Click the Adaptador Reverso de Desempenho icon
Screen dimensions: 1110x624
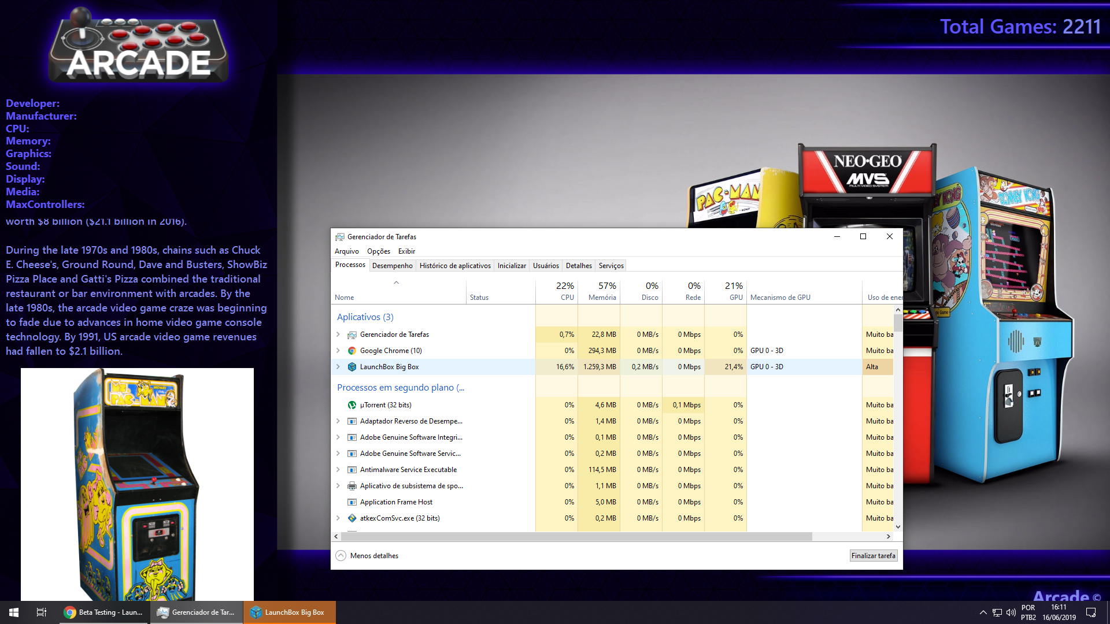(x=351, y=421)
